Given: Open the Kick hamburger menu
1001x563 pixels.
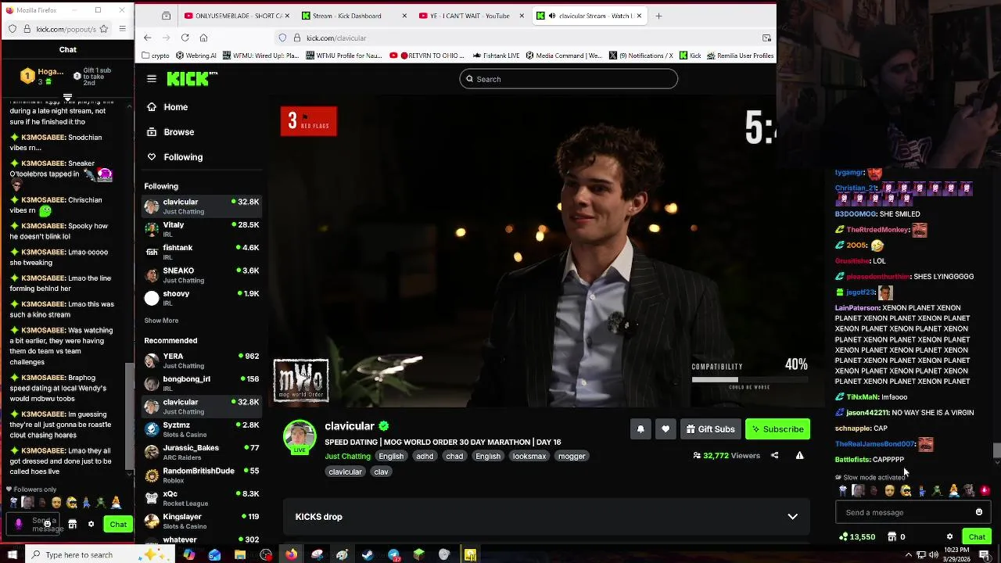Looking at the screenshot, I should pyautogui.click(x=152, y=79).
